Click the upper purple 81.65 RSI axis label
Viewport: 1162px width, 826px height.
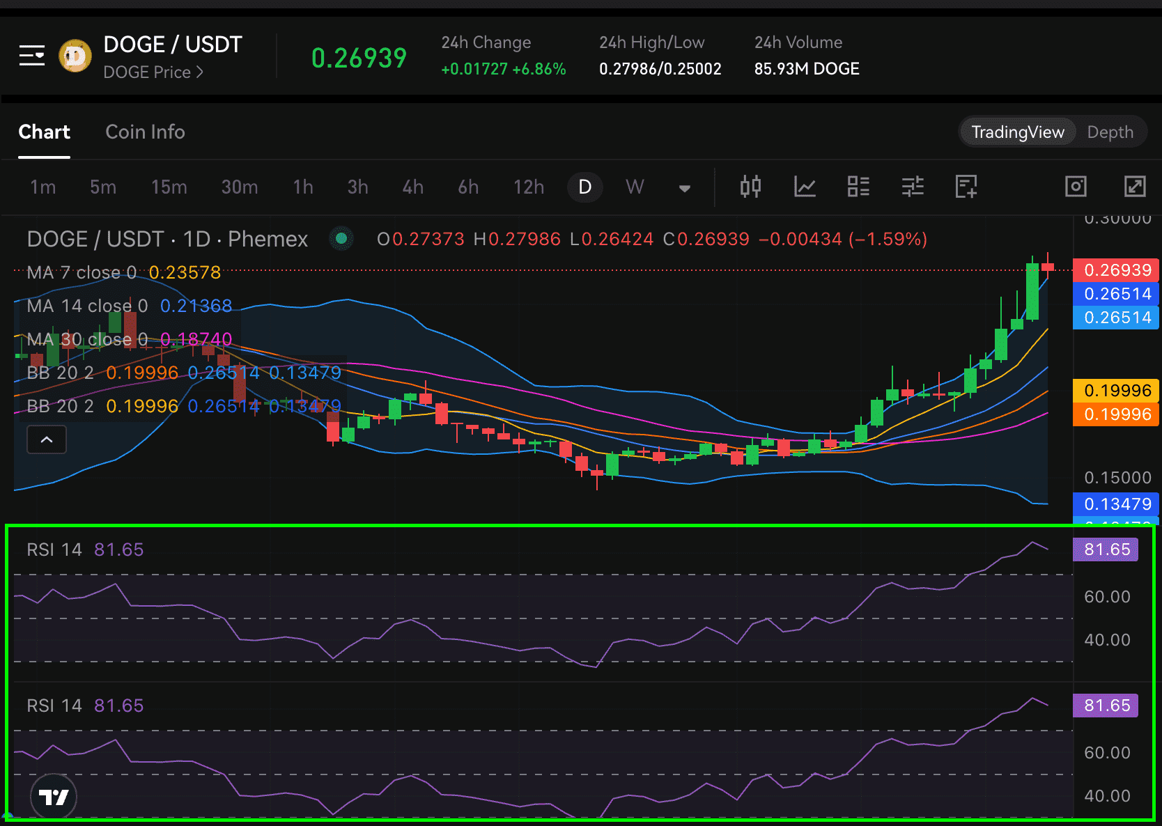(x=1106, y=550)
